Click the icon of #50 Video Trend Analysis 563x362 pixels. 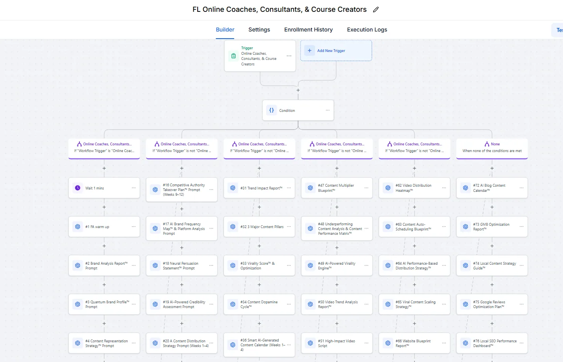click(310, 304)
